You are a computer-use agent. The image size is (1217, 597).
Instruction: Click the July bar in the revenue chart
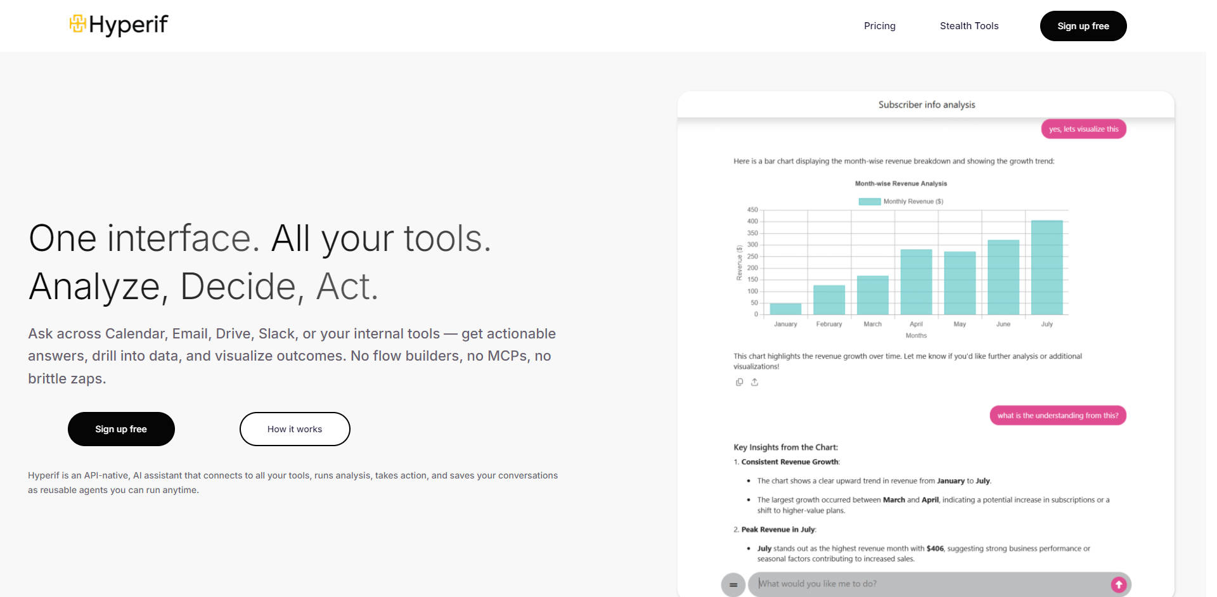click(1046, 267)
